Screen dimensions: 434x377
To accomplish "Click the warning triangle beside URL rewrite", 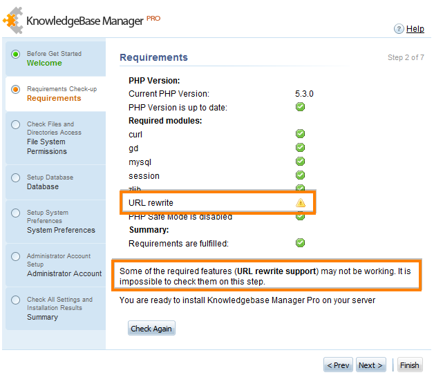I will click(x=301, y=203).
